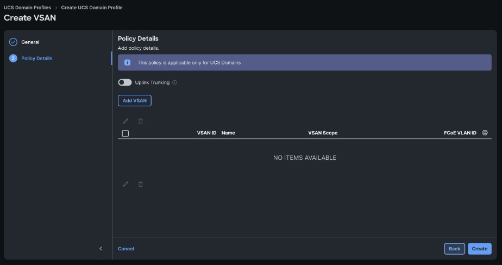Screen dimensions: 502x265
Task: Enable the Uplink Trunking toggle
Action: (x=125, y=82)
